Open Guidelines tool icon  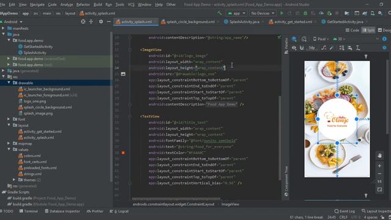[x=358, y=48]
